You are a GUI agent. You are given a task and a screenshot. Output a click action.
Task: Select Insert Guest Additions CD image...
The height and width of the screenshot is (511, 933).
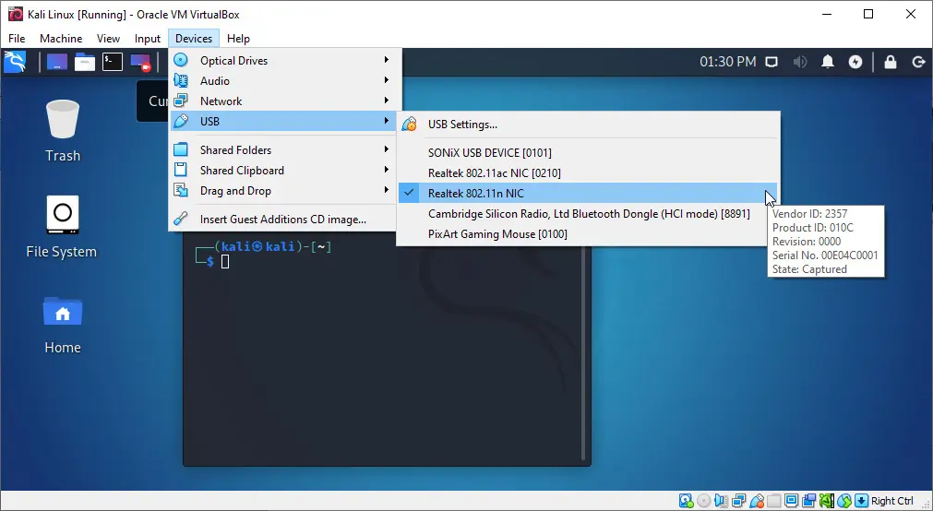[283, 219]
